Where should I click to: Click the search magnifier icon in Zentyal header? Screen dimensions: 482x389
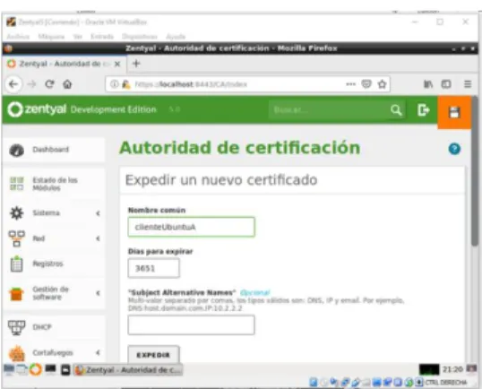396,109
